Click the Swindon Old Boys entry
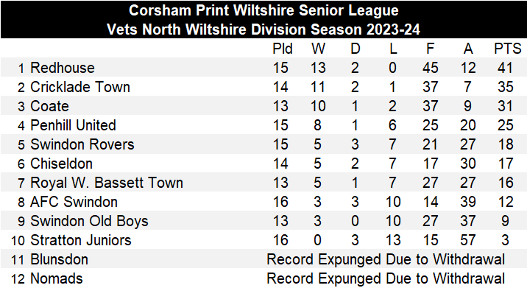This screenshot has height=288, width=527. pyautogui.click(x=89, y=222)
